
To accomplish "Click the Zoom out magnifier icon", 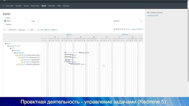I will pos(122,29).
